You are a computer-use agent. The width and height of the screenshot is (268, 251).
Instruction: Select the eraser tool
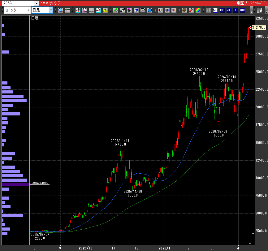[x=136, y=10]
